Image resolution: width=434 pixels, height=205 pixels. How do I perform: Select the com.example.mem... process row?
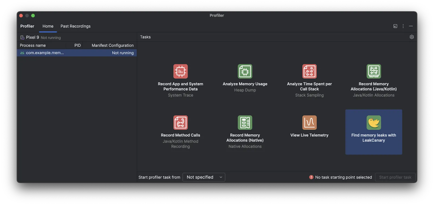click(77, 53)
